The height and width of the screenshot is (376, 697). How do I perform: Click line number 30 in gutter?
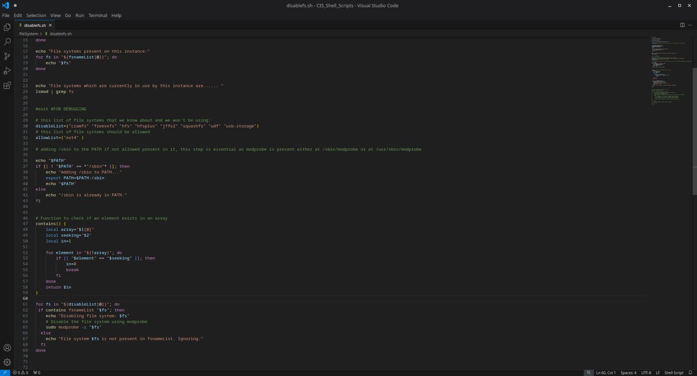tap(25, 126)
